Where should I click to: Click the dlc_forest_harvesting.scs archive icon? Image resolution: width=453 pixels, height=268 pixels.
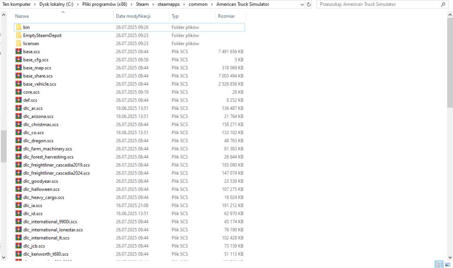(19, 156)
